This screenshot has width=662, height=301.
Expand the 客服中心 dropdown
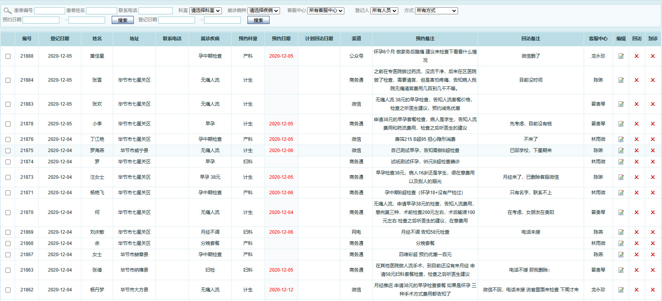tap(326, 11)
